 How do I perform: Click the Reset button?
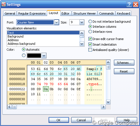pyautogui.click(x=124, y=71)
